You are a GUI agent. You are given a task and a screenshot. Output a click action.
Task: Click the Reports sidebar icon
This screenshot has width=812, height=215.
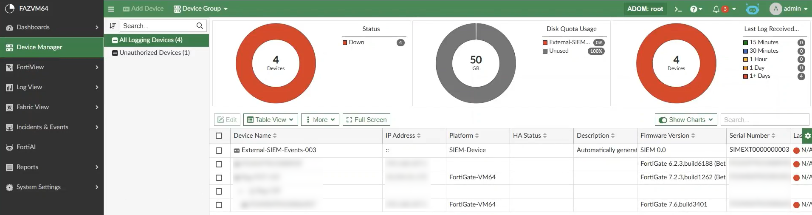pyautogui.click(x=9, y=167)
